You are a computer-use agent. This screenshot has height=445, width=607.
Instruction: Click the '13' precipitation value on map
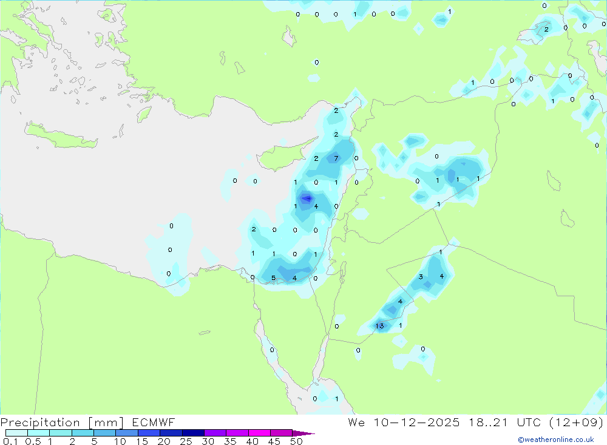(380, 326)
